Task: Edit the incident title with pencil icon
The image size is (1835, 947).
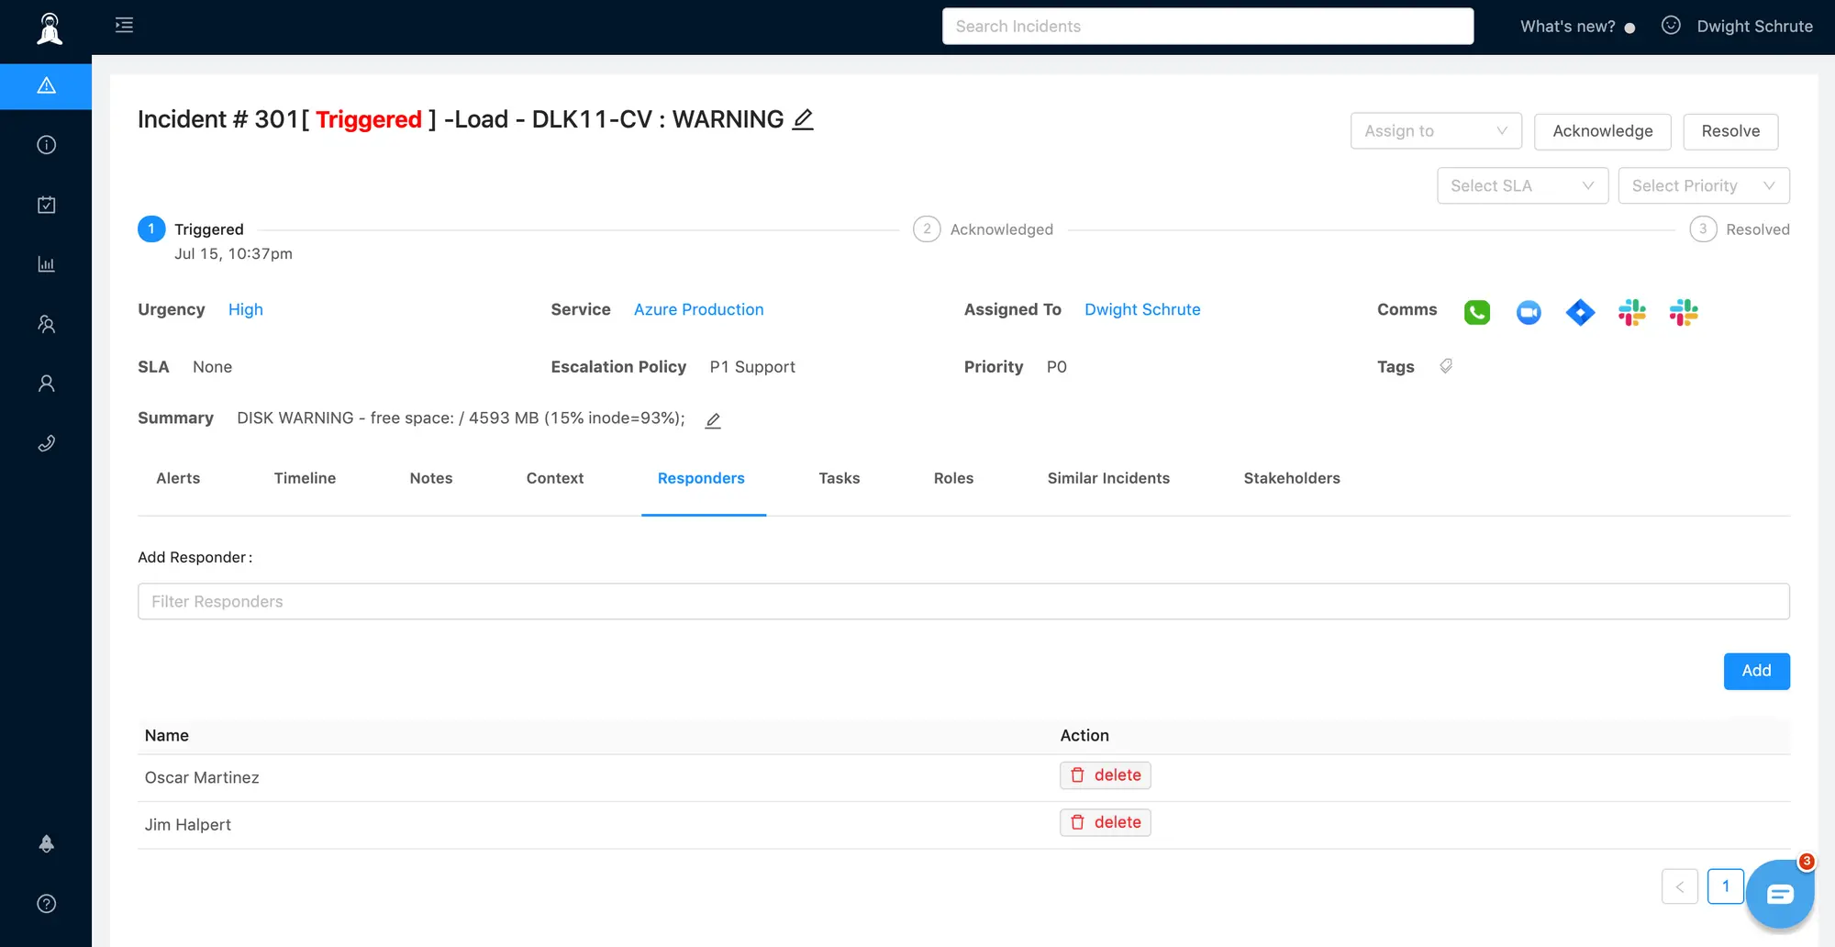Action: click(x=803, y=119)
